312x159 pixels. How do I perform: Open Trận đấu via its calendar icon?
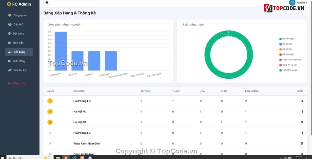click(x=9, y=43)
